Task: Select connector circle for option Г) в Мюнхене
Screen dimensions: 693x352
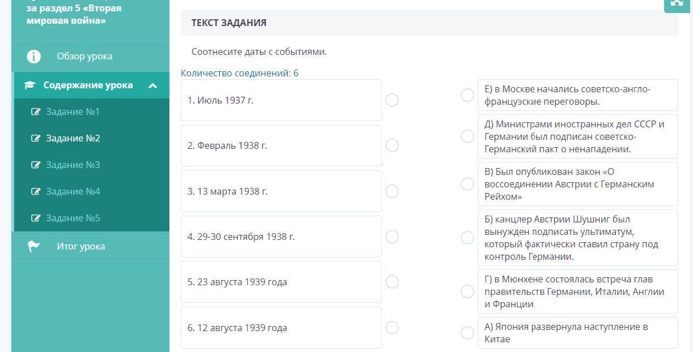Action: (x=467, y=291)
